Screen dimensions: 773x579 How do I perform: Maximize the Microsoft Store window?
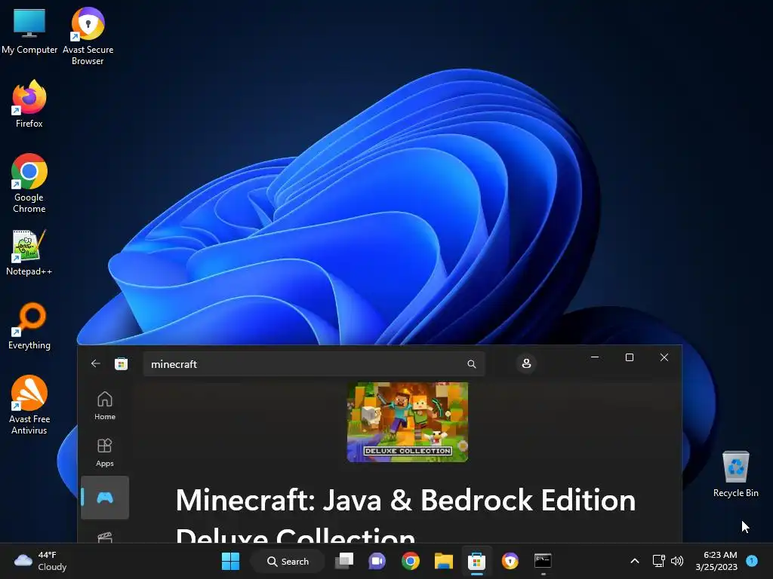[x=630, y=357]
